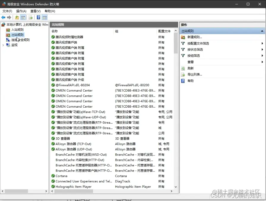Select the 腾讯视频客户端 升级 rule
Viewport: 266px width, 201px height.
click(x=70, y=80)
